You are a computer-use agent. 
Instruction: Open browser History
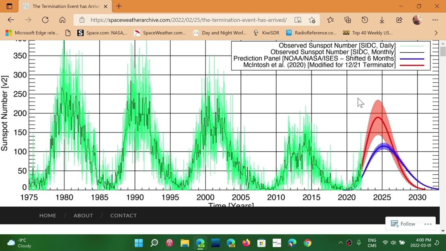(364, 20)
